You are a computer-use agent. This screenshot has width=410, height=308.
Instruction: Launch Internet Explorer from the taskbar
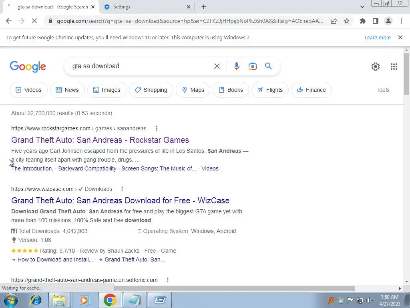(x=36, y=300)
